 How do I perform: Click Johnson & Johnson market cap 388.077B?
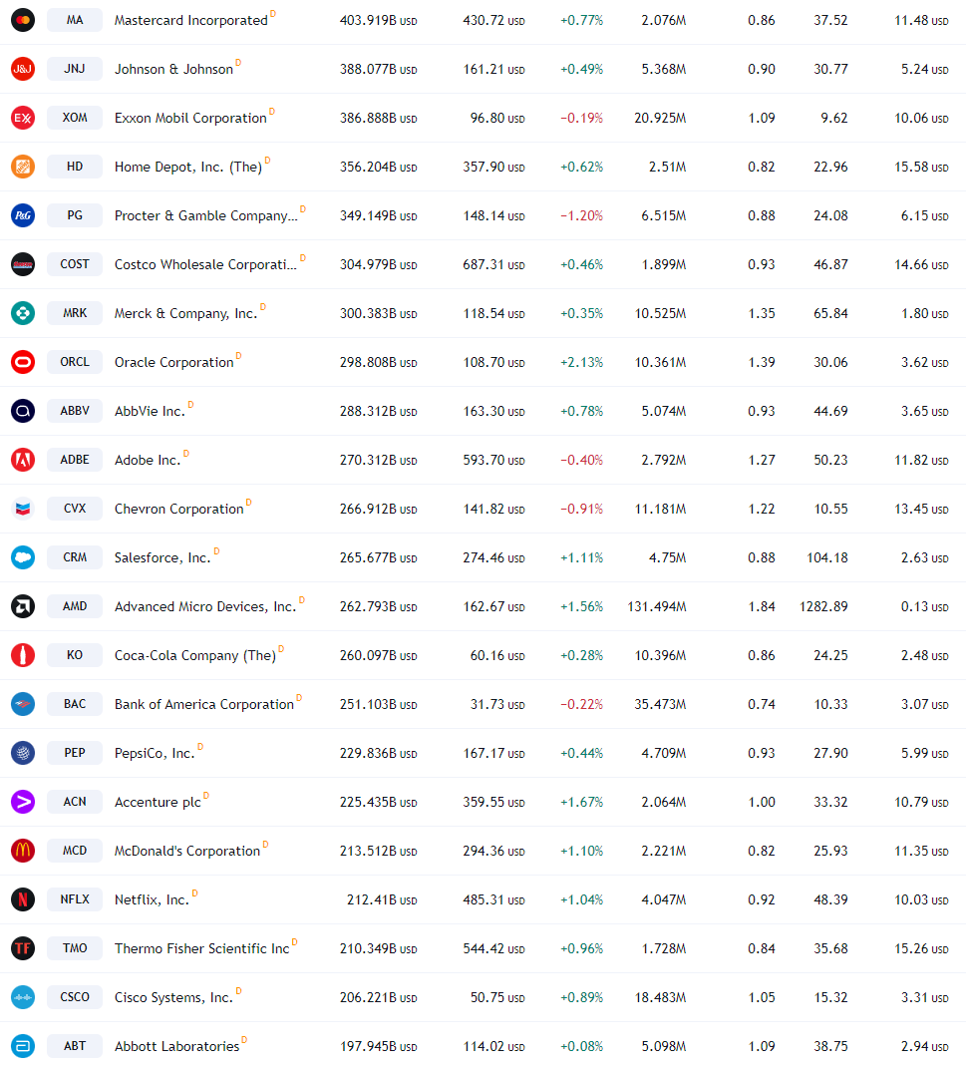point(379,69)
